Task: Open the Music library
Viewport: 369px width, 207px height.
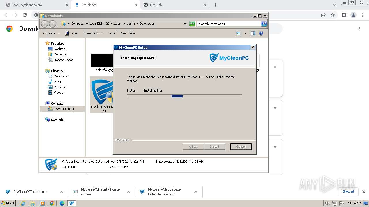Action: [58, 82]
